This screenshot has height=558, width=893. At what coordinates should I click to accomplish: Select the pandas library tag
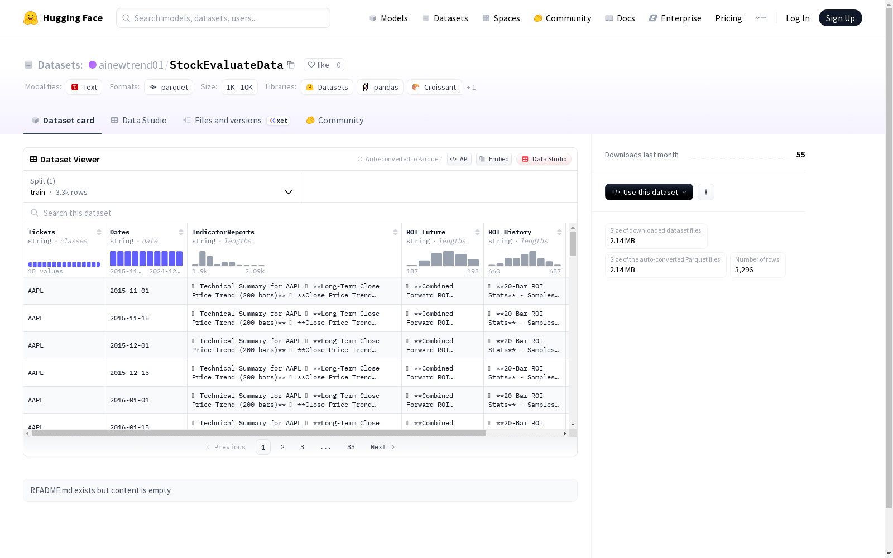(380, 87)
